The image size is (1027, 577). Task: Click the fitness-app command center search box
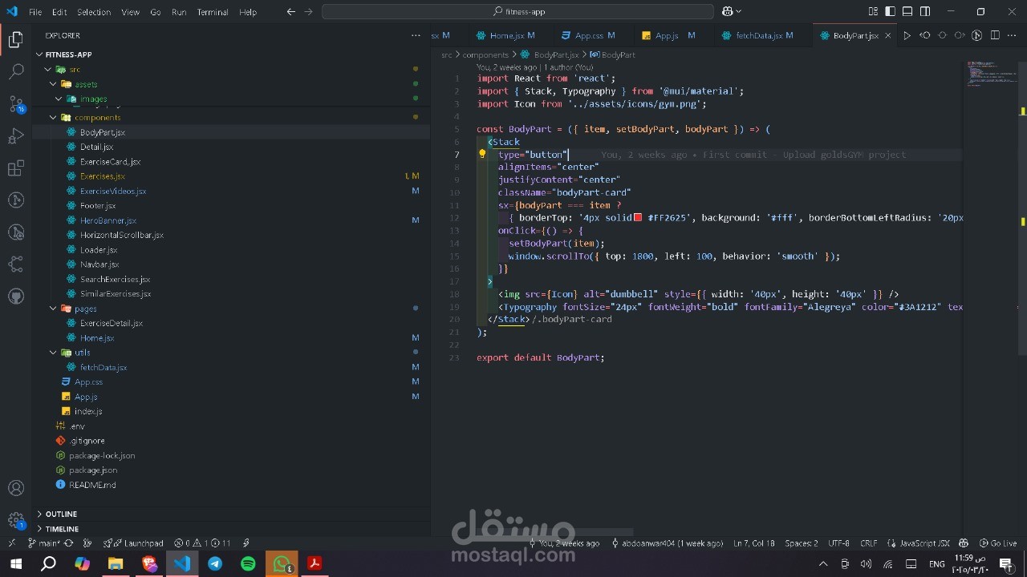click(518, 12)
